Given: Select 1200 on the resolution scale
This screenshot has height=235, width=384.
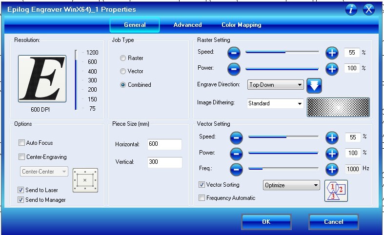Looking at the screenshot, I should 92,53.
